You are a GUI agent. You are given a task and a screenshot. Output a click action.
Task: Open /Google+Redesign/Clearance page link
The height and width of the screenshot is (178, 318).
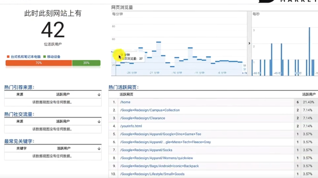pyautogui.click(x=142, y=118)
